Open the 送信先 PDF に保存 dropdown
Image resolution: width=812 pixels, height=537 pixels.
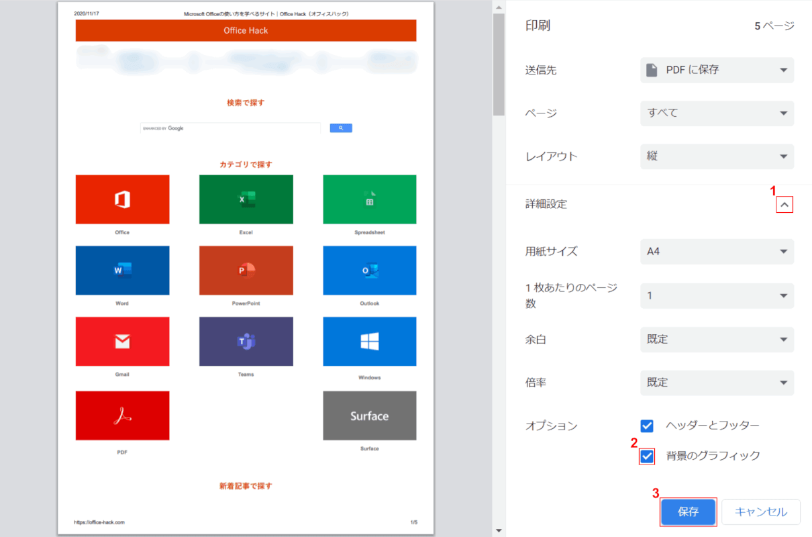point(717,70)
